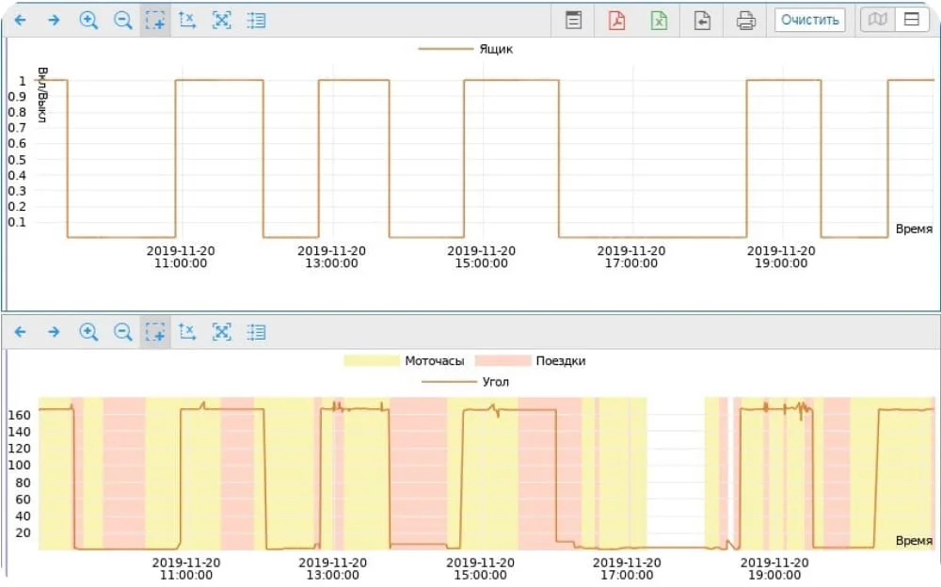This screenshot has height=587, width=941.
Task: Switch to map view mode
Action: click(x=877, y=20)
